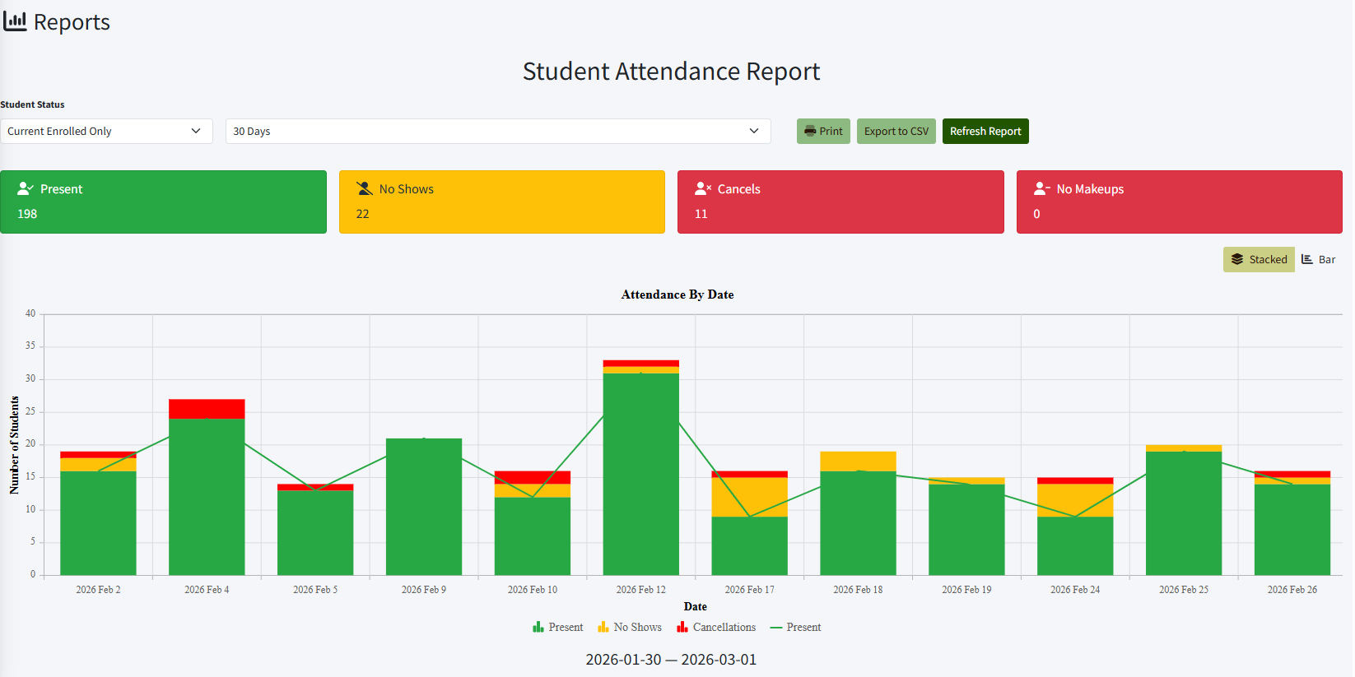The image size is (1355, 677).
Task: Click the Reports bar chart icon
Action: [x=15, y=21]
